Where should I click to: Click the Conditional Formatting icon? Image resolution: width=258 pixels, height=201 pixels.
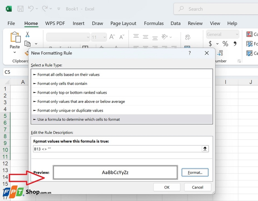coord(249,34)
